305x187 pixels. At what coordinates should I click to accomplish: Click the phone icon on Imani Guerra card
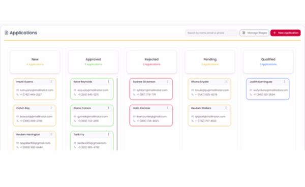[17, 95]
